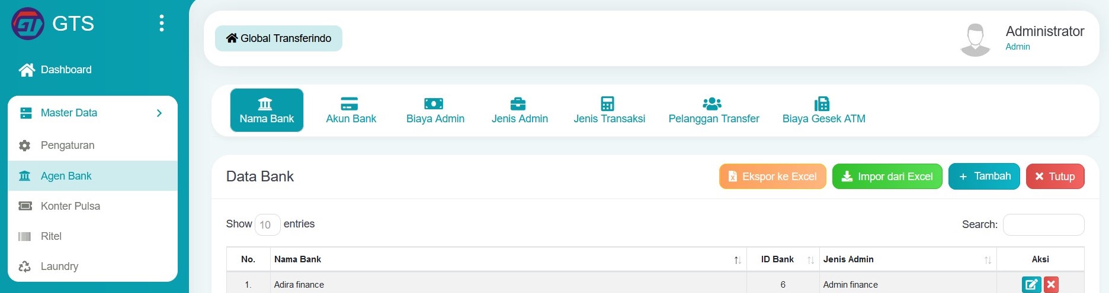Click the Pengaturan gear icon
1109x293 pixels.
click(x=25, y=145)
